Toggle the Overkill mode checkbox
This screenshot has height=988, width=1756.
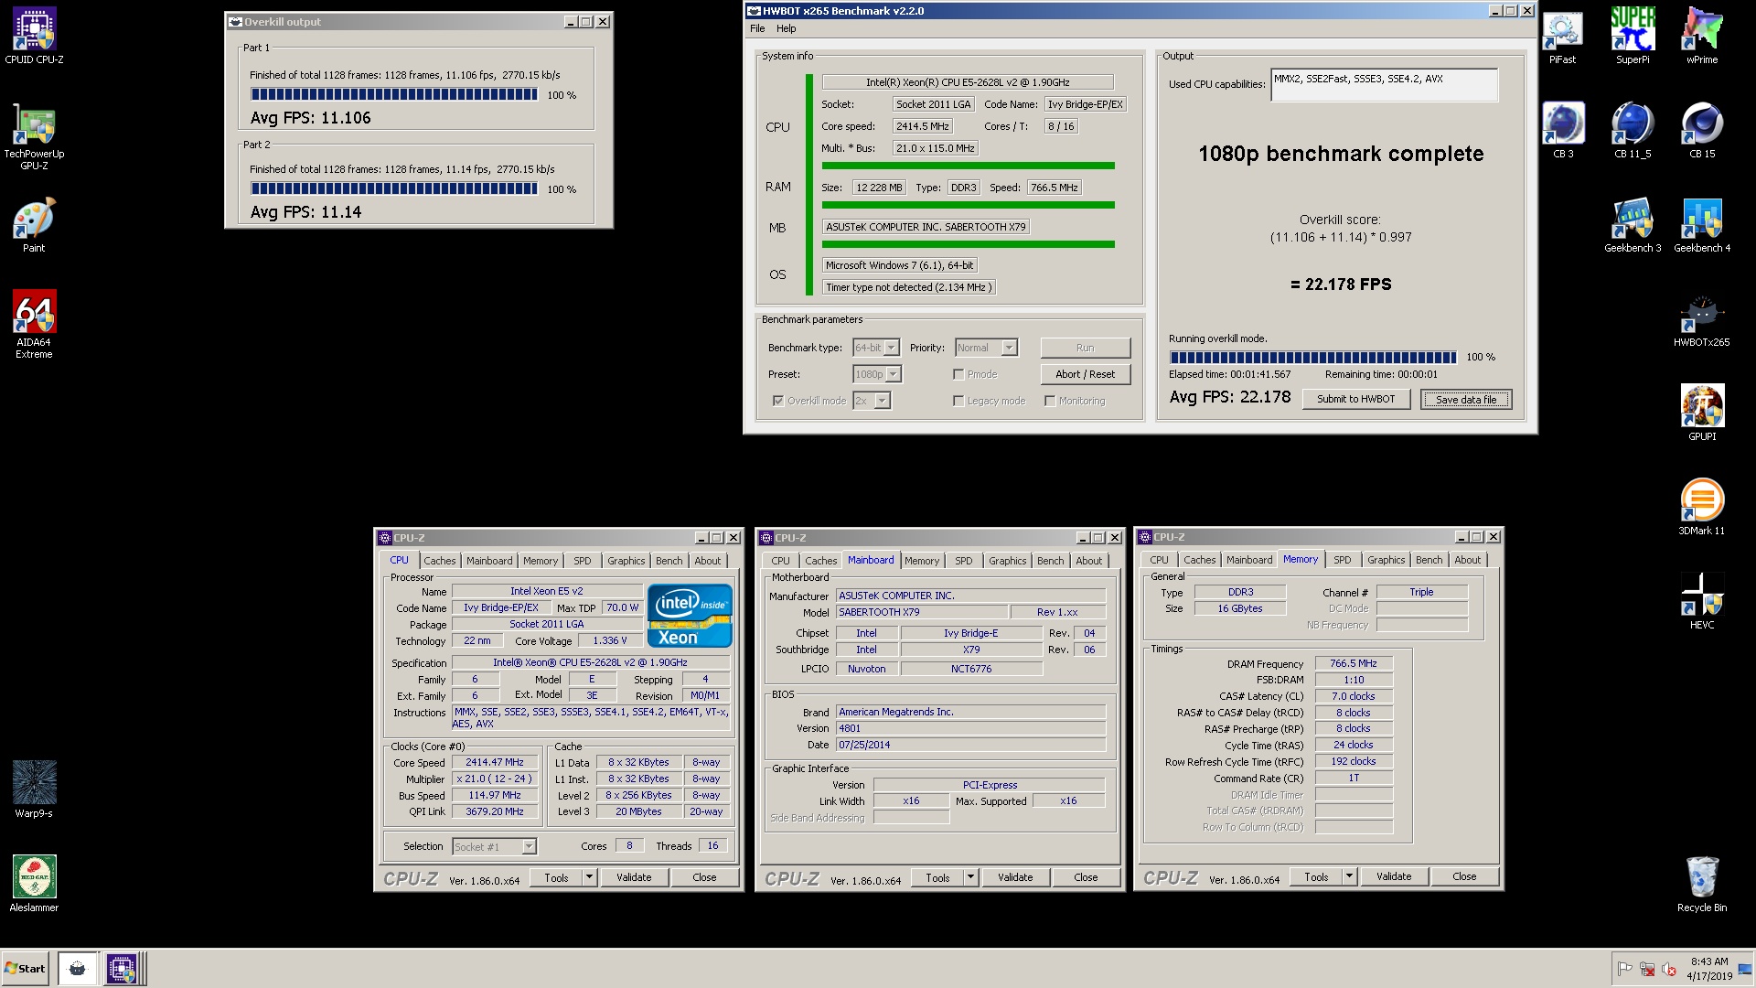click(x=778, y=401)
